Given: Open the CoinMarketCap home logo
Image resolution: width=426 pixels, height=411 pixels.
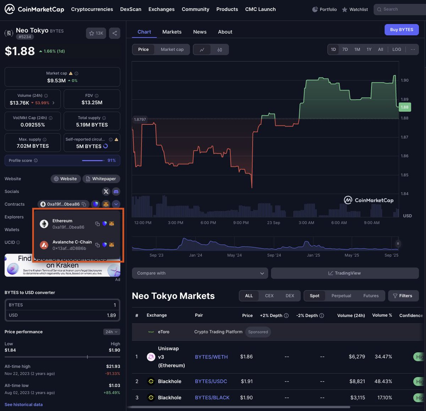Looking at the screenshot, I should [x=34, y=9].
